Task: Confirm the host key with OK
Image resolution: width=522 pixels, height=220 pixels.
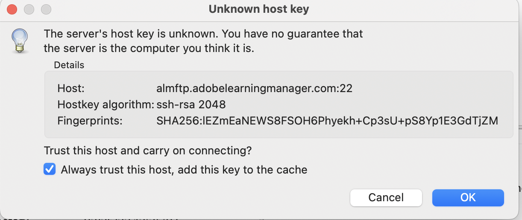Action: click(468, 197)
